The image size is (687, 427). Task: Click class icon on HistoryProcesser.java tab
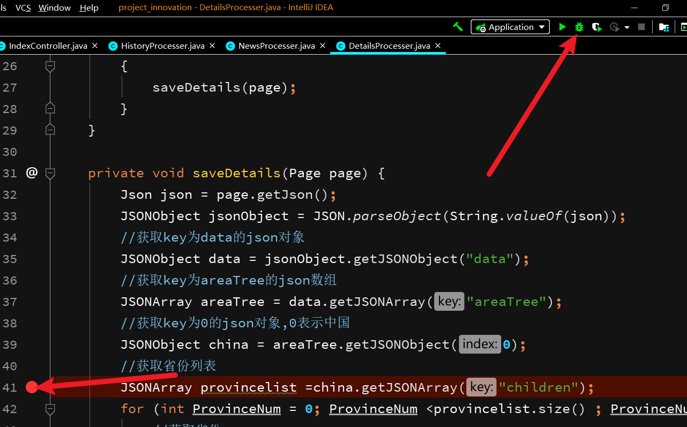pos(113,46)
